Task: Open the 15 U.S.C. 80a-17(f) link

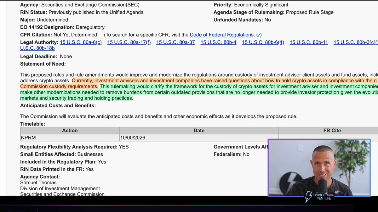Action: click(129, 42)
